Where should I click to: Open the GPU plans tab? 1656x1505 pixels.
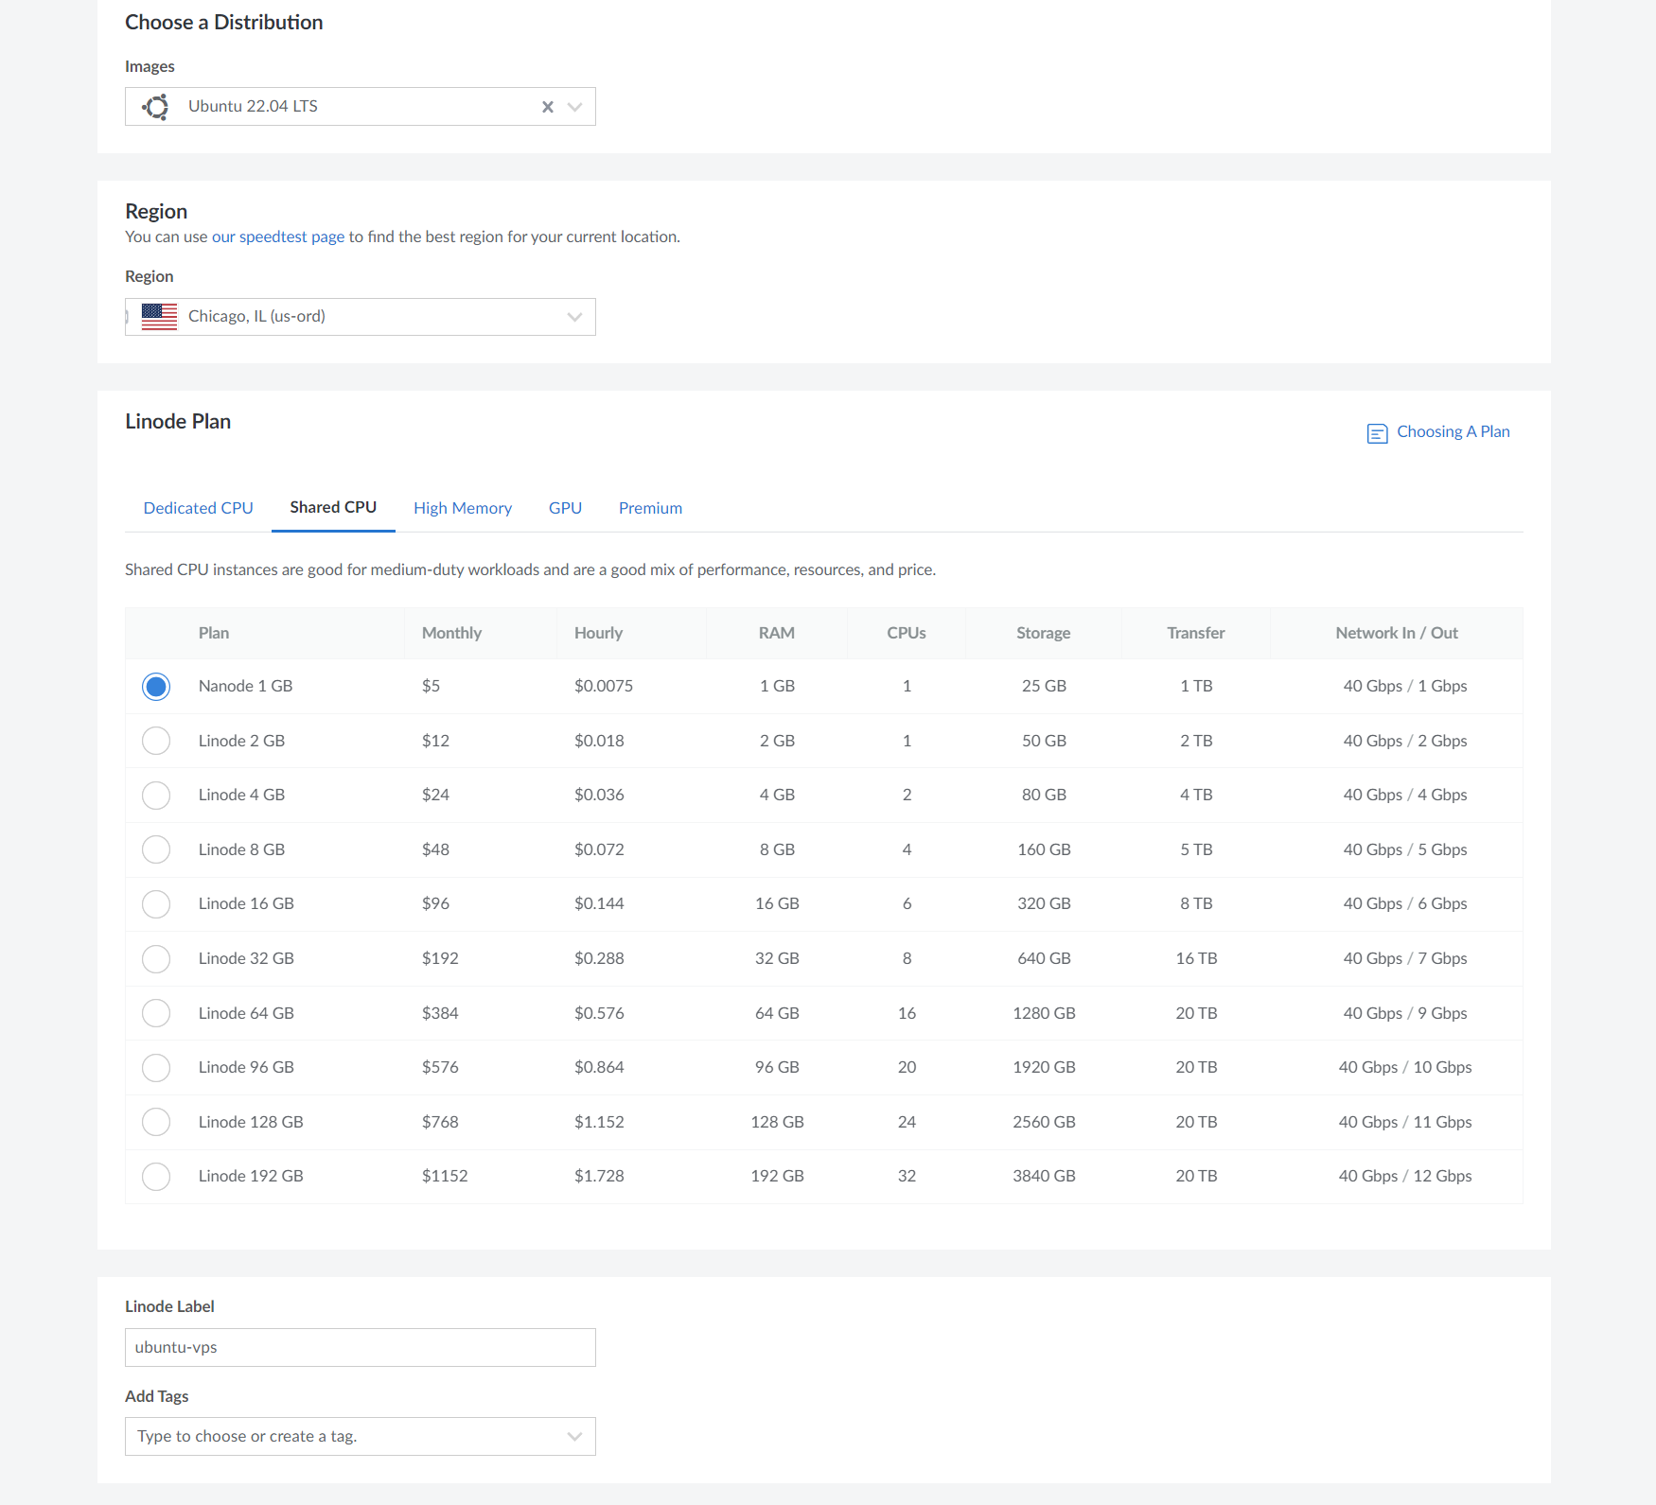565,508
